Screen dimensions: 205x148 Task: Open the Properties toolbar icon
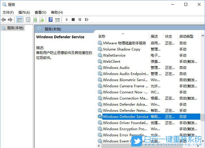tap(28, 20)
